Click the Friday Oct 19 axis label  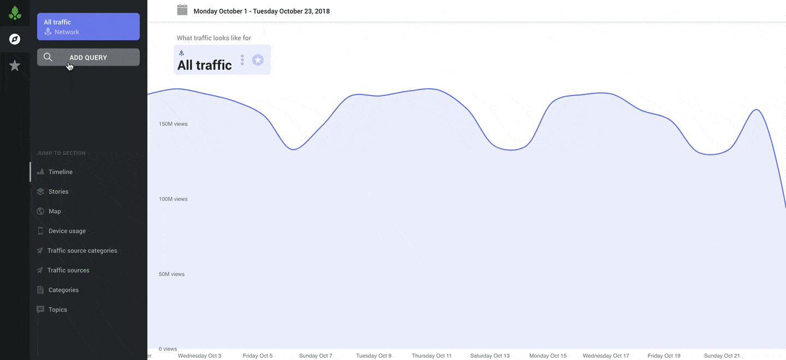pyautogui.click(x=664, y=356)
